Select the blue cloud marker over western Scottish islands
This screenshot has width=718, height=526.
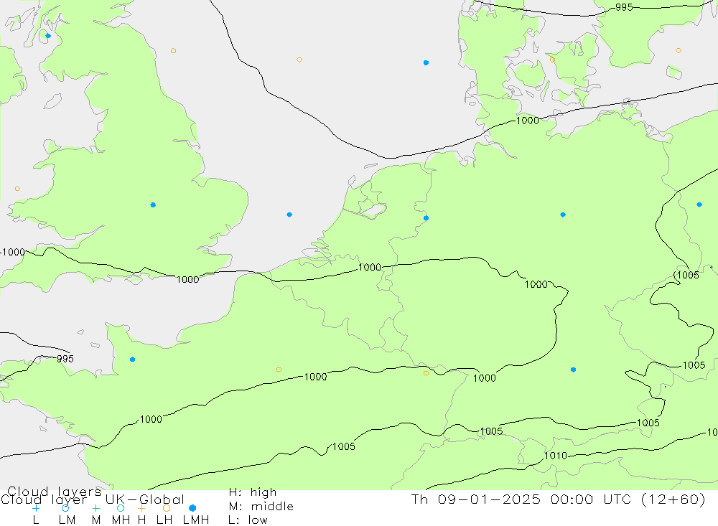click(x=48, y=36)
